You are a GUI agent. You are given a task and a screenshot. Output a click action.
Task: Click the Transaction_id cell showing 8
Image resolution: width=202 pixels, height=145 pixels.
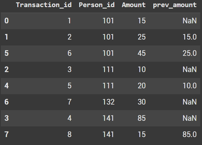(69, 134)
